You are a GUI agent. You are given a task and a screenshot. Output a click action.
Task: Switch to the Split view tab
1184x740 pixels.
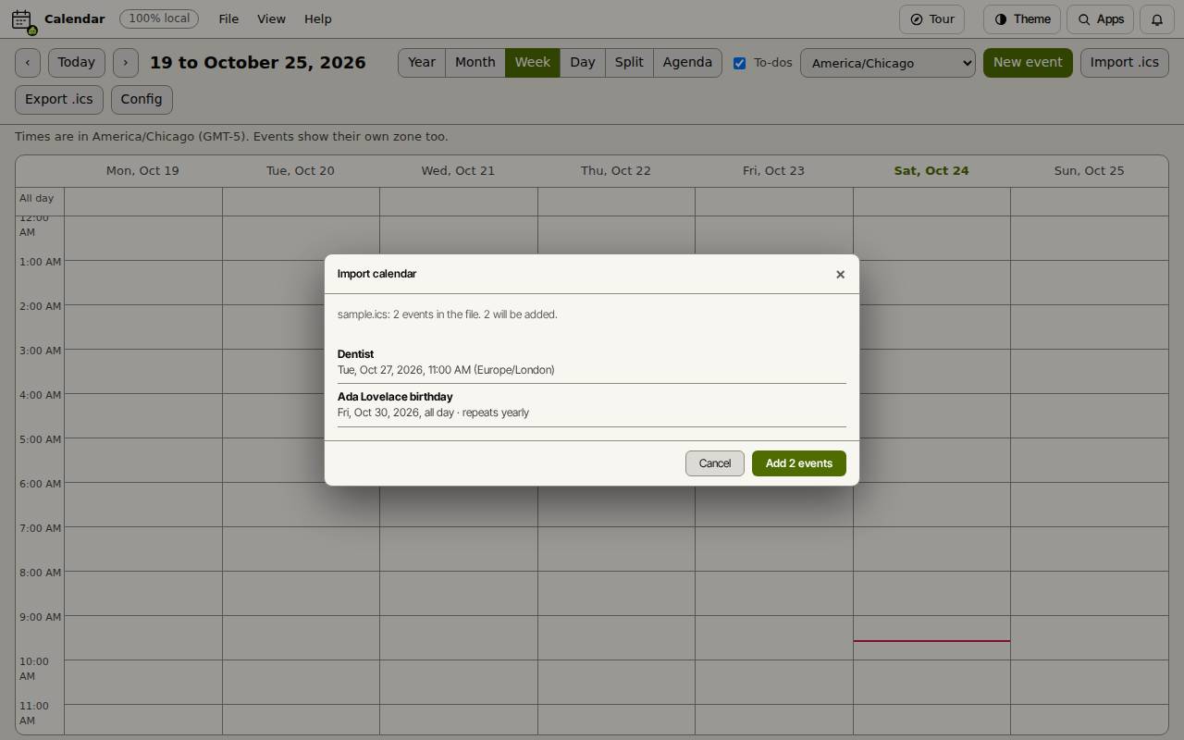point(629,63)
